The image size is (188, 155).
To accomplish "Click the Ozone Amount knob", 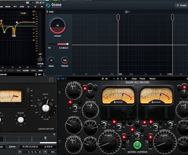I will 58,26.
